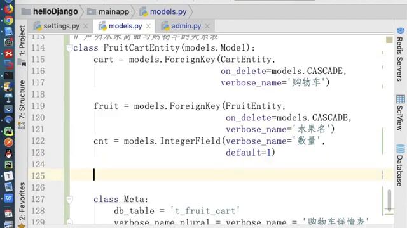Image resolution: width=407 pixels, height=228 pixels.
Task: Click the empty caret line 125
Action: tap(231, 175)
